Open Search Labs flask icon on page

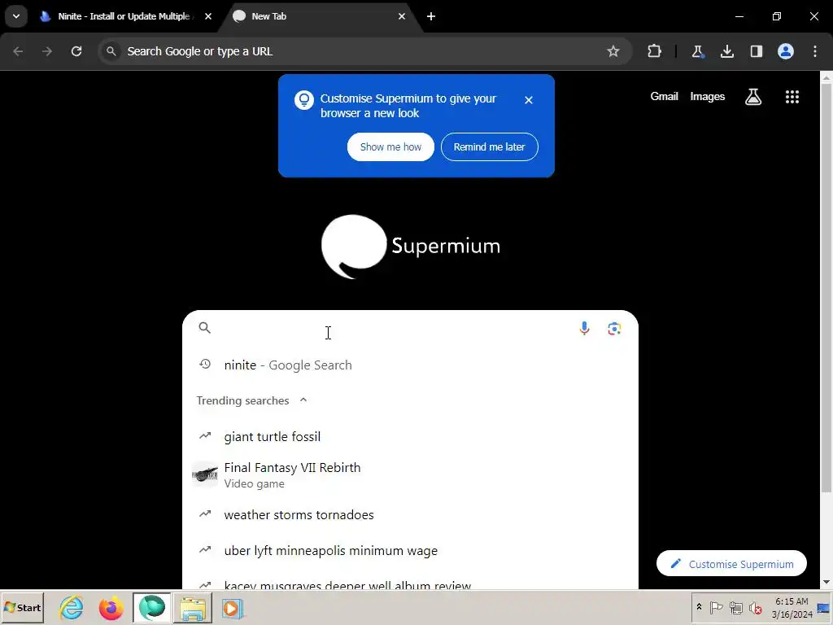(x=753, y=97)
